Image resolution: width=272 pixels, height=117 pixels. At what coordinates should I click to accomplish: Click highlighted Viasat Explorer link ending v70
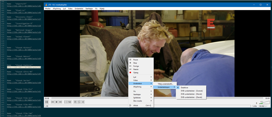(x=24, y=67)
